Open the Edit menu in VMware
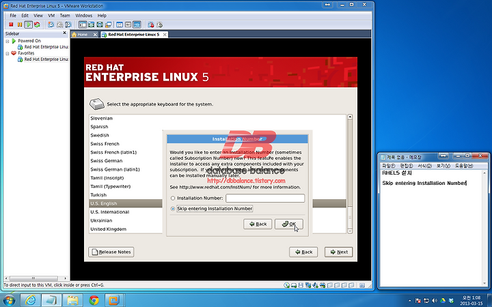This screenshot has width=492, height=307. coord(25,15)
